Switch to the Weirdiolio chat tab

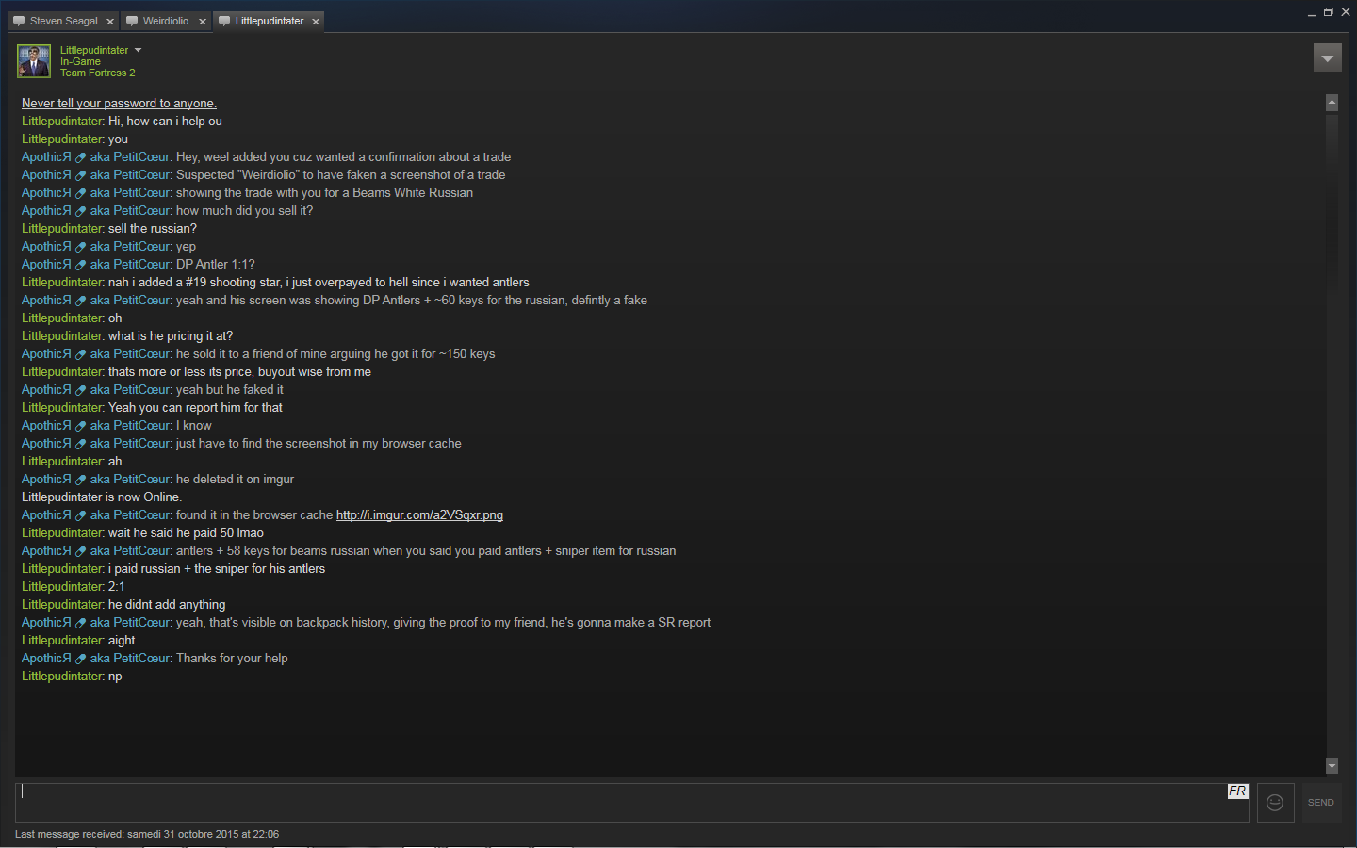[165, 21]
